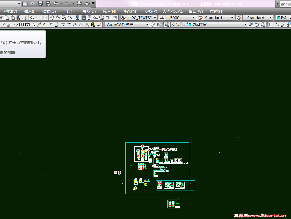Open Layer Properties Manager icon
291x219 pixels.
pyautogui.click(x=167, y=25)
